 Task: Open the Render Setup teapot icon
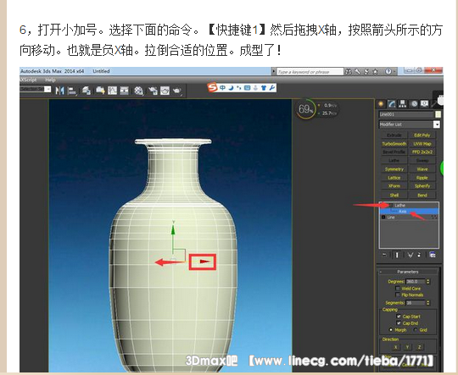click(153, 91)
